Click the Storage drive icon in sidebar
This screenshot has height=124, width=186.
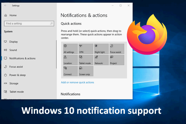pos(6,83)
